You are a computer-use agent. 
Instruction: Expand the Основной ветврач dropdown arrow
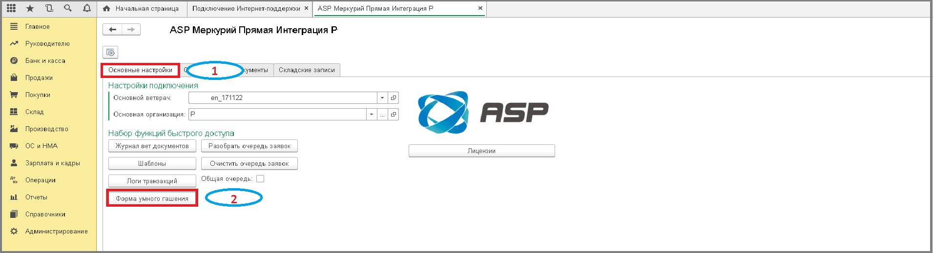coord(382,97)
